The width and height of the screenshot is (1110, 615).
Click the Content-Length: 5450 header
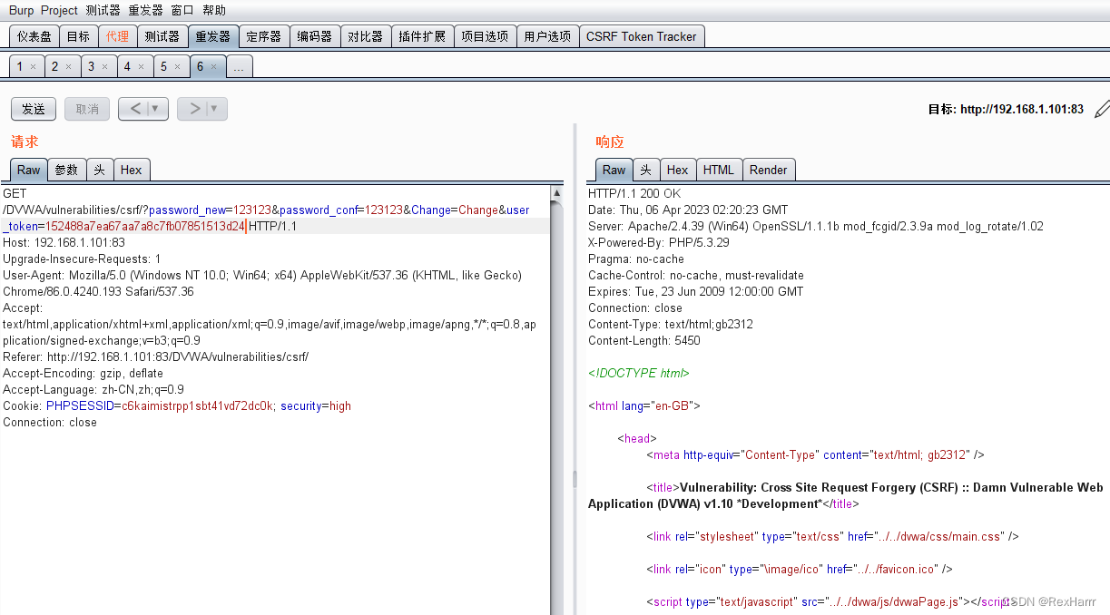(646, 340)
